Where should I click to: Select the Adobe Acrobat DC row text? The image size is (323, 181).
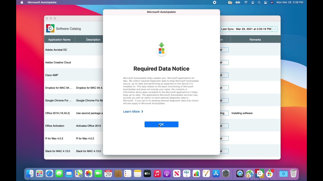[56, 50]
